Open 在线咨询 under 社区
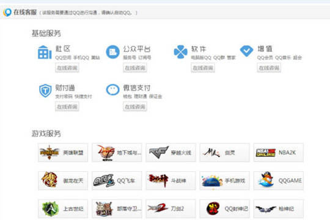 [67, 68]
